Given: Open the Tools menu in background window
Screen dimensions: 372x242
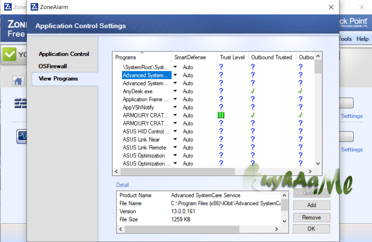Looking at the screenshot, I should pos(346,39).
